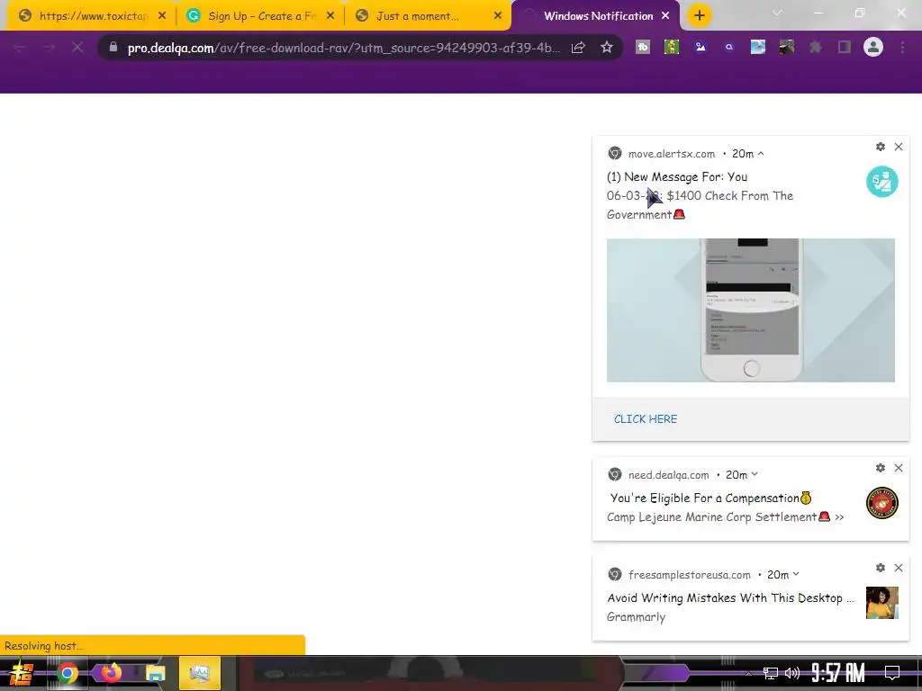Expand the freesamplestoreusa.com notification chevron
Viewport: 922px width, 691px height.
point(796,574)
